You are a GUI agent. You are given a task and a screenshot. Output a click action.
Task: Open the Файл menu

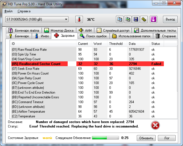tap(8, 11)
